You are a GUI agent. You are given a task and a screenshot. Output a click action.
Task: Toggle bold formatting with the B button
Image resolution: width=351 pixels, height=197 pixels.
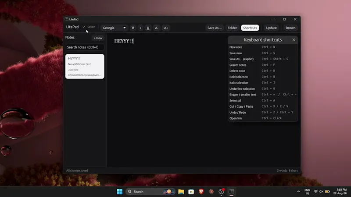(133, 28)
